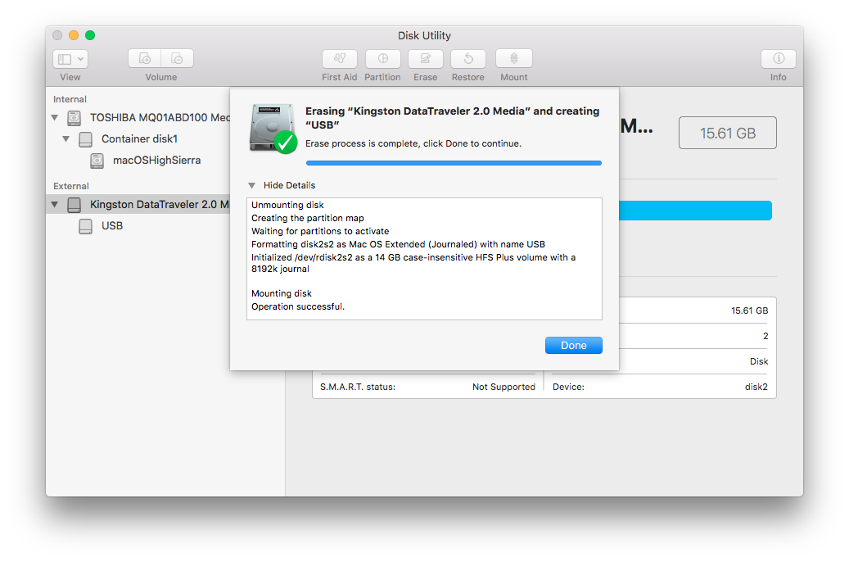Collapse the Kingston DataTraveler tree
This screenshot has height=562, width=849.
(55, 204)
